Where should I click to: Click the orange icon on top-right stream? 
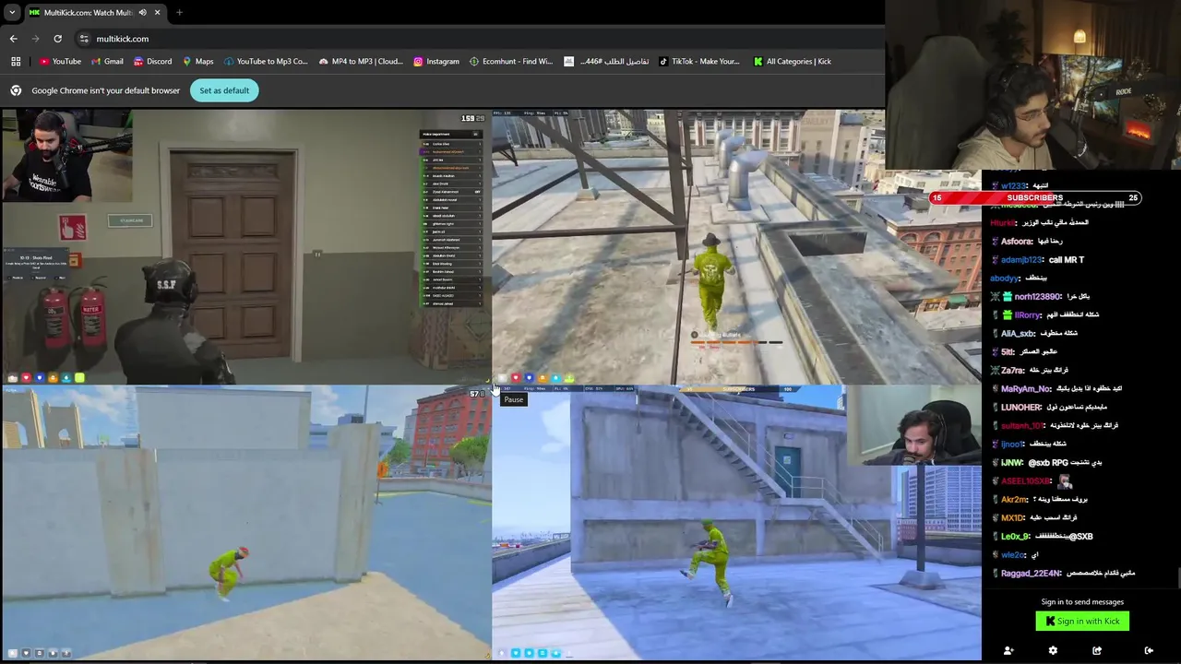click(x=543, y=378)
